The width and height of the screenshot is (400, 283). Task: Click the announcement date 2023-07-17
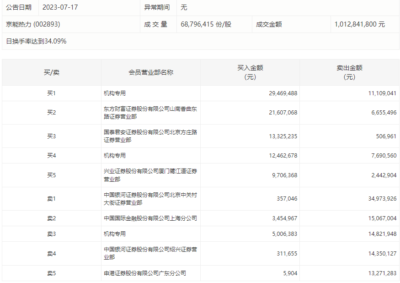click(x=60, y=7)
